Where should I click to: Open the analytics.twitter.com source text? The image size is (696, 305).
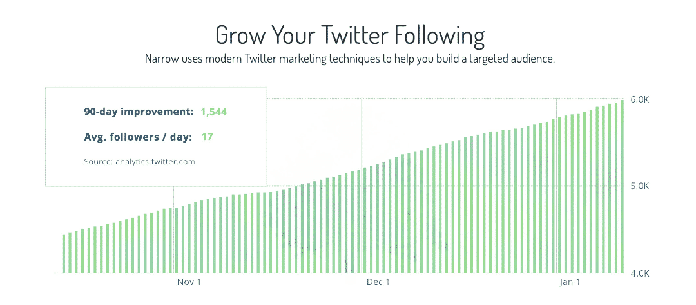(x=139, y=162)
